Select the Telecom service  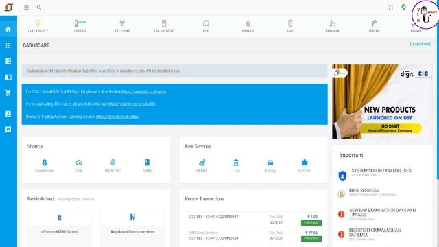pos(122,26)
